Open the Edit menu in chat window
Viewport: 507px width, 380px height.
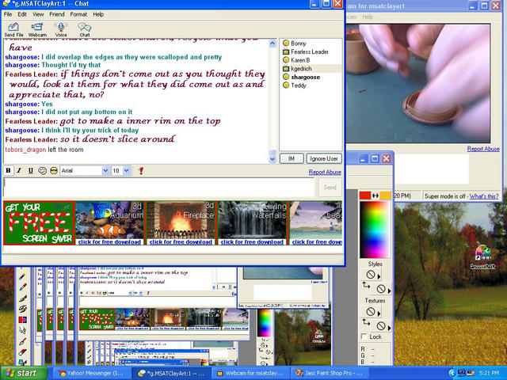(x=22, y=14)
